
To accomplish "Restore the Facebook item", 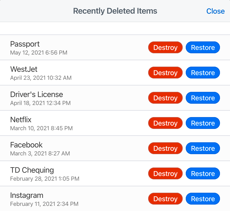I will coord(203,148).
